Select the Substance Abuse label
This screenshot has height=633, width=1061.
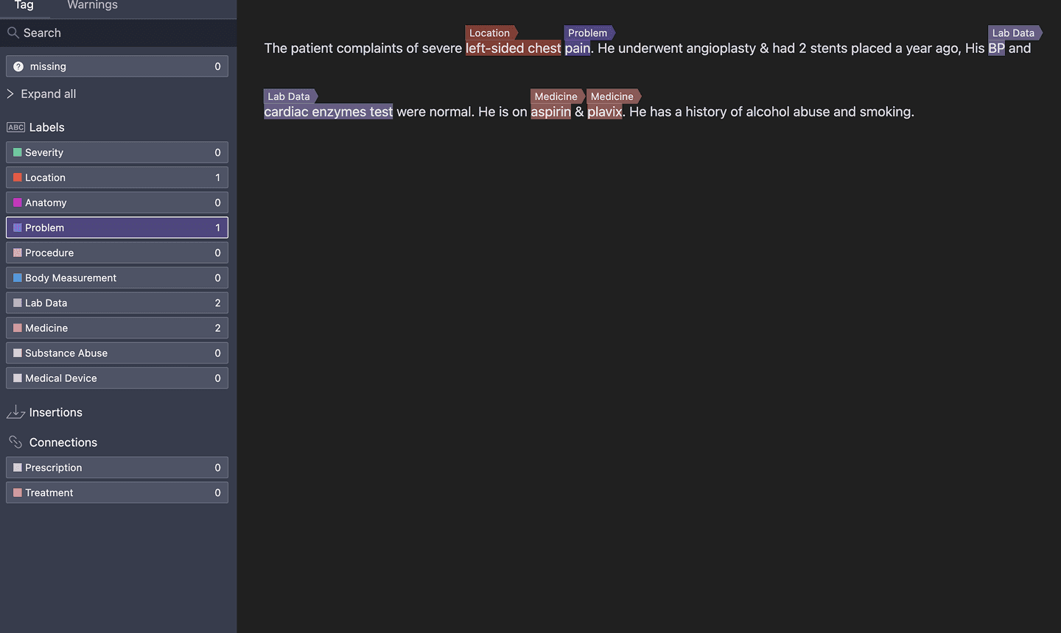[x=117, y=353]
